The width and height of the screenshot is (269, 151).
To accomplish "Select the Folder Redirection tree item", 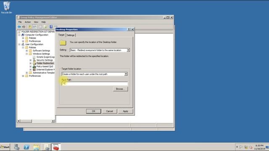I will coord(45,63).
